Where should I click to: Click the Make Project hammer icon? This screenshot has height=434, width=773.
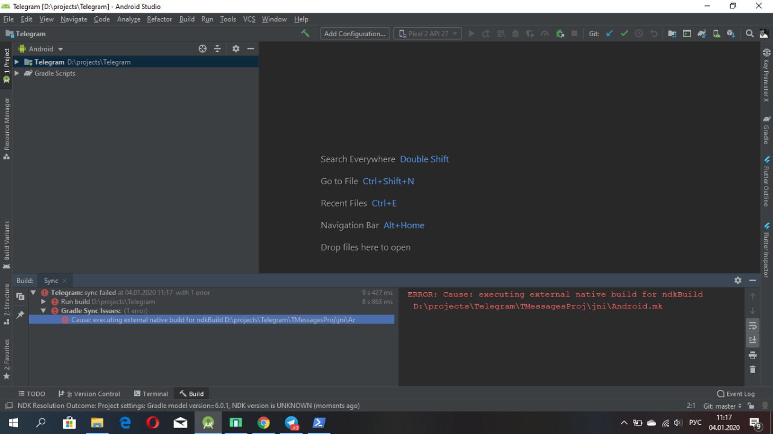coord(306,34)
